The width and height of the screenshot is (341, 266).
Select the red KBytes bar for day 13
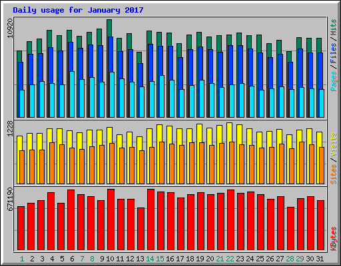(x=141, y=229)
